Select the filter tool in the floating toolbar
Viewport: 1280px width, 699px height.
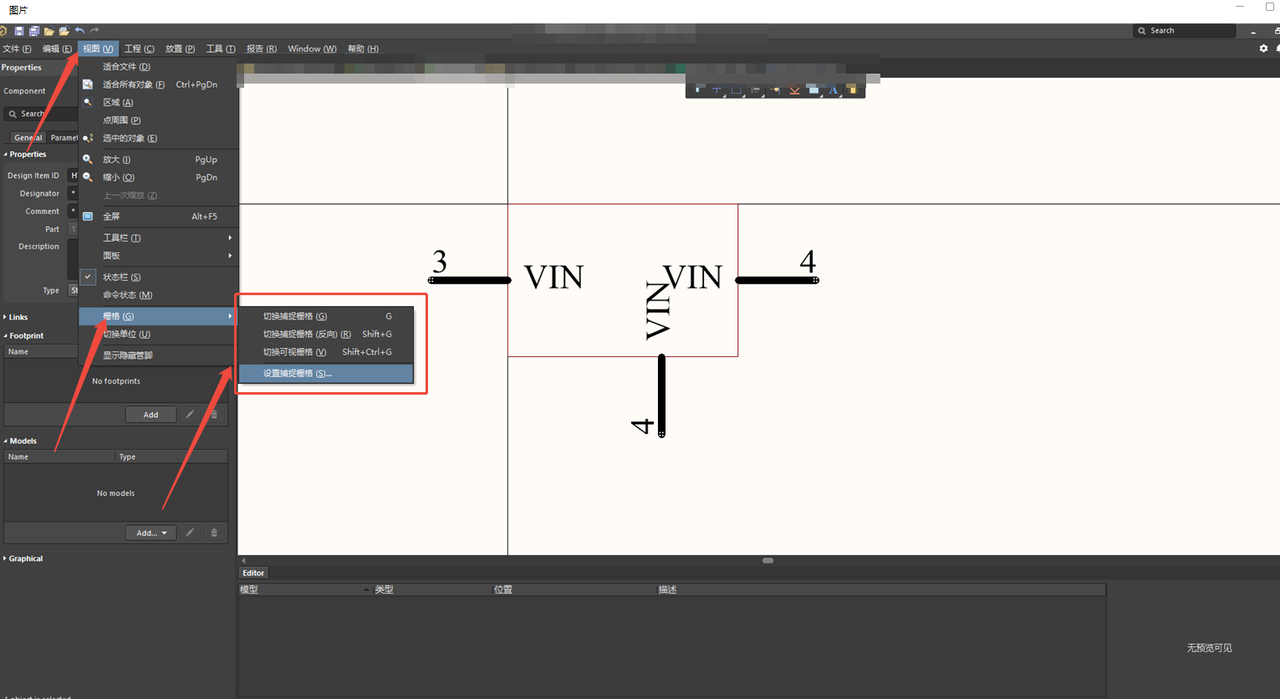697,89
